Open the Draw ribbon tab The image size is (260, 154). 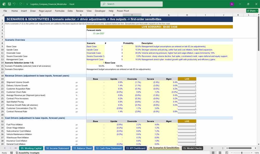pos(33,11)
